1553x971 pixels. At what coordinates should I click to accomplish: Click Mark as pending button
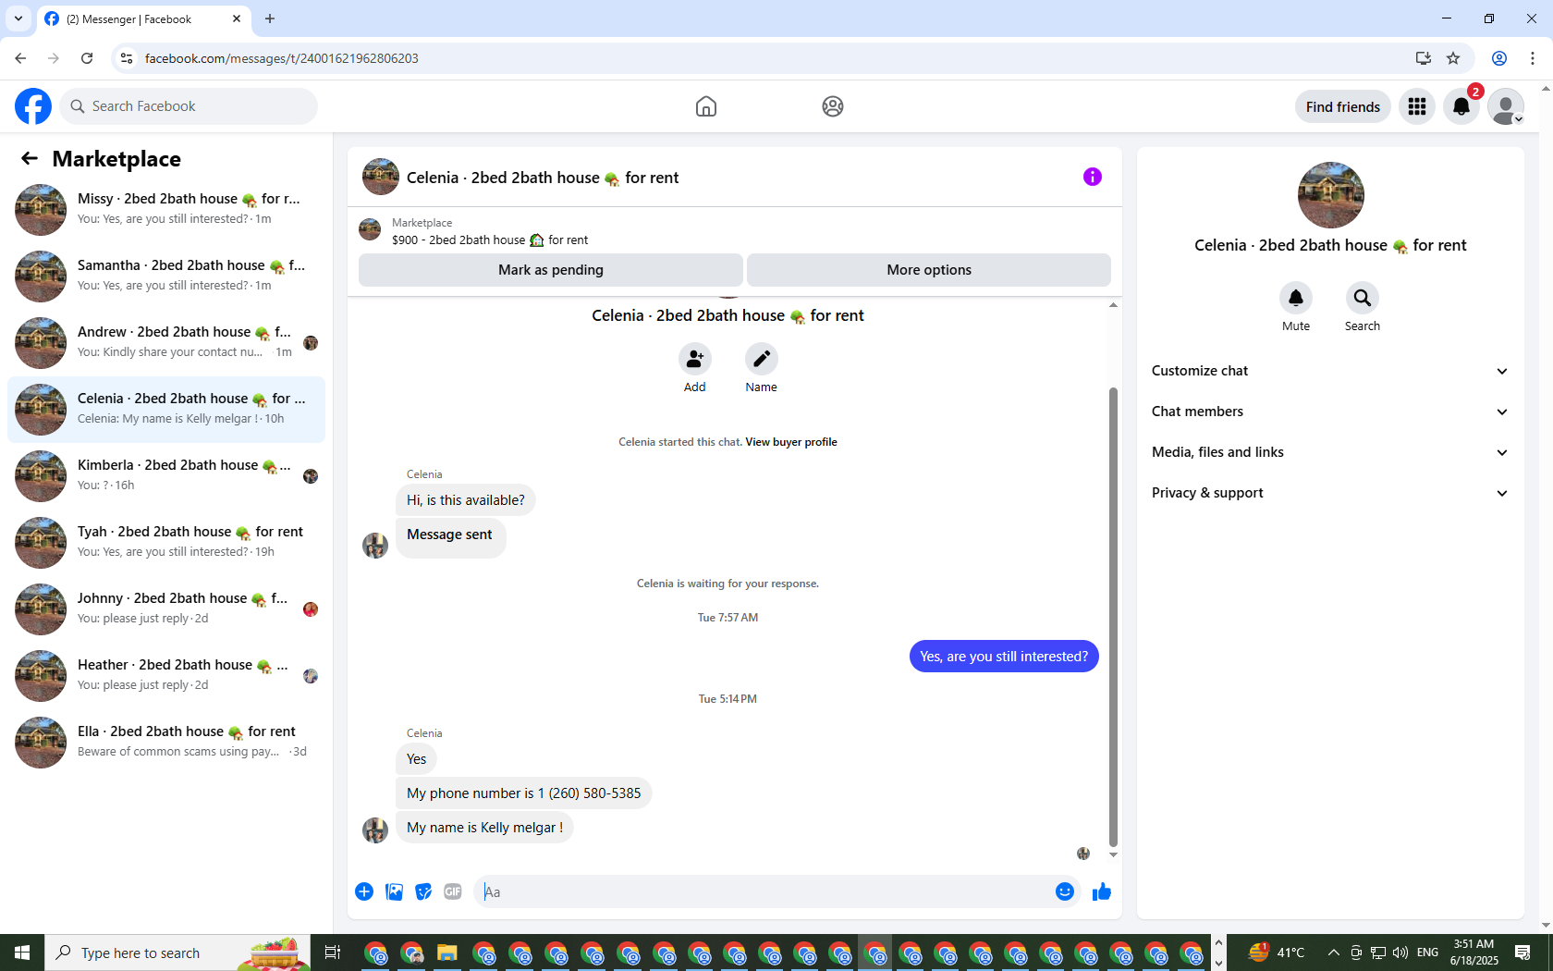pos(551,270)
